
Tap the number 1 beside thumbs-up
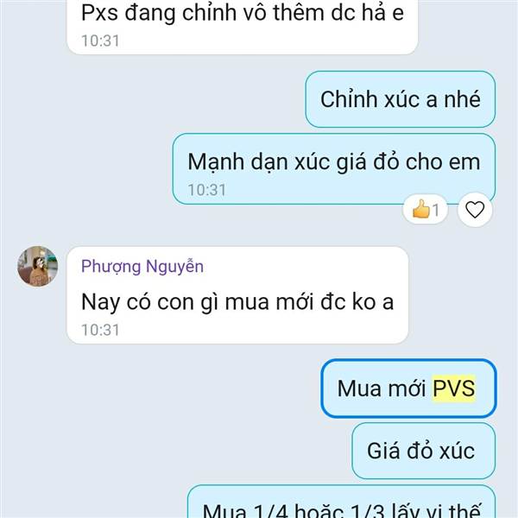point(436,210)
